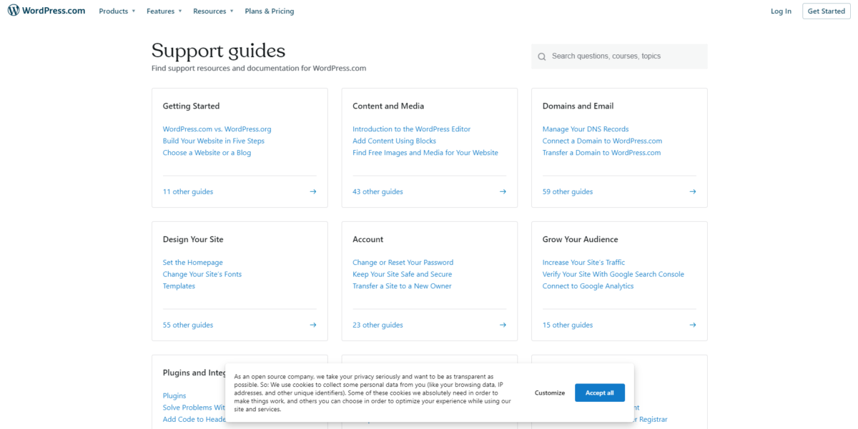Click the Getting Started heading
The height and width of the screenshot is (429, 858).
(191, 106)
